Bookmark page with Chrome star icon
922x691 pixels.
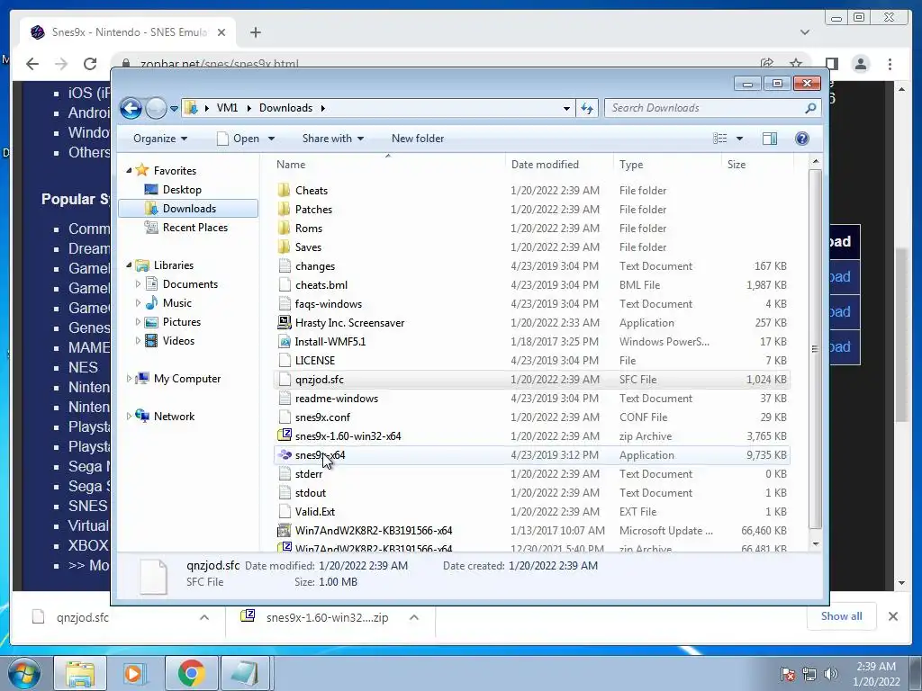(796, 63)
